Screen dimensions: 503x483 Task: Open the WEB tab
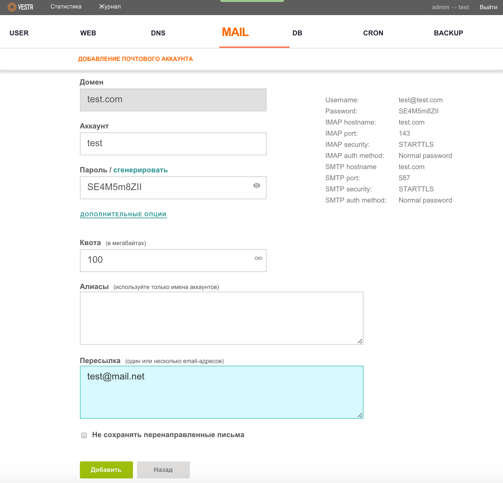click(x=88, y=33)
